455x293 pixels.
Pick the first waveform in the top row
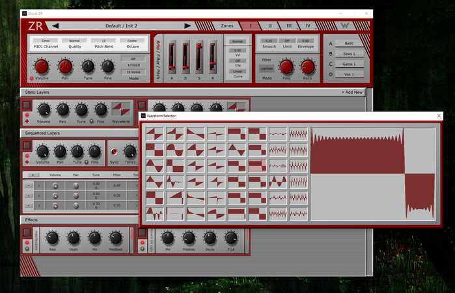pyautogui.click(x=154, y=133)
